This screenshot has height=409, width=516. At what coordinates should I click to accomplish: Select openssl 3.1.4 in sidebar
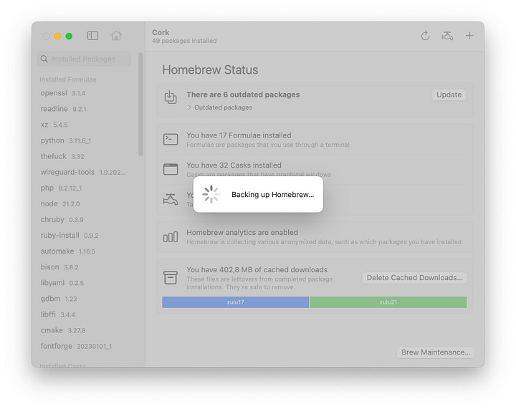pyautogui.click(x=63, y=93)
